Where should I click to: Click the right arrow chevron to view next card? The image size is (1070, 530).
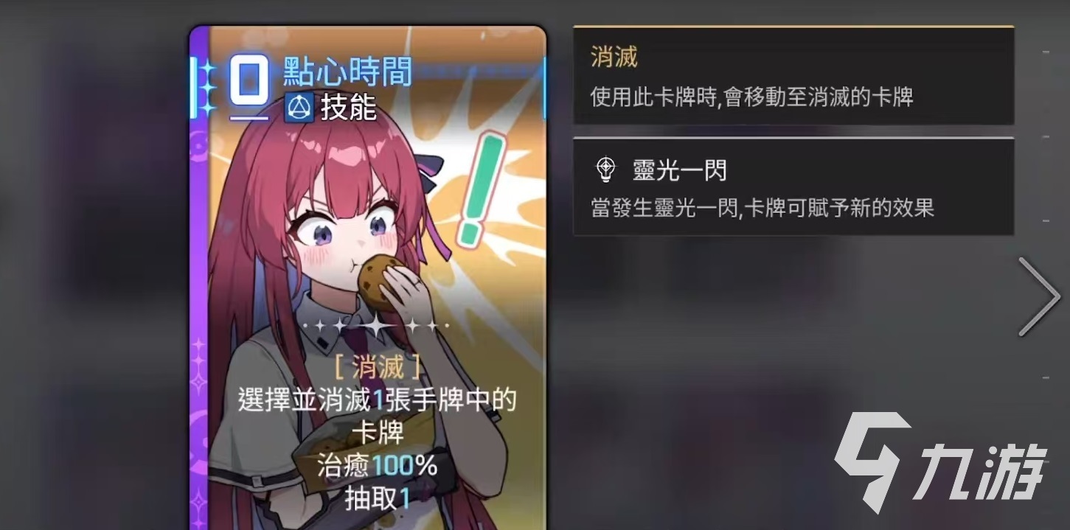tap(1040, 296)
